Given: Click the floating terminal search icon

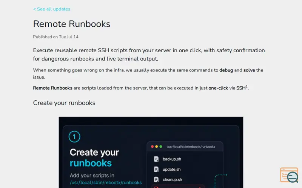Looking at the screenshot, I should [289, 175].
